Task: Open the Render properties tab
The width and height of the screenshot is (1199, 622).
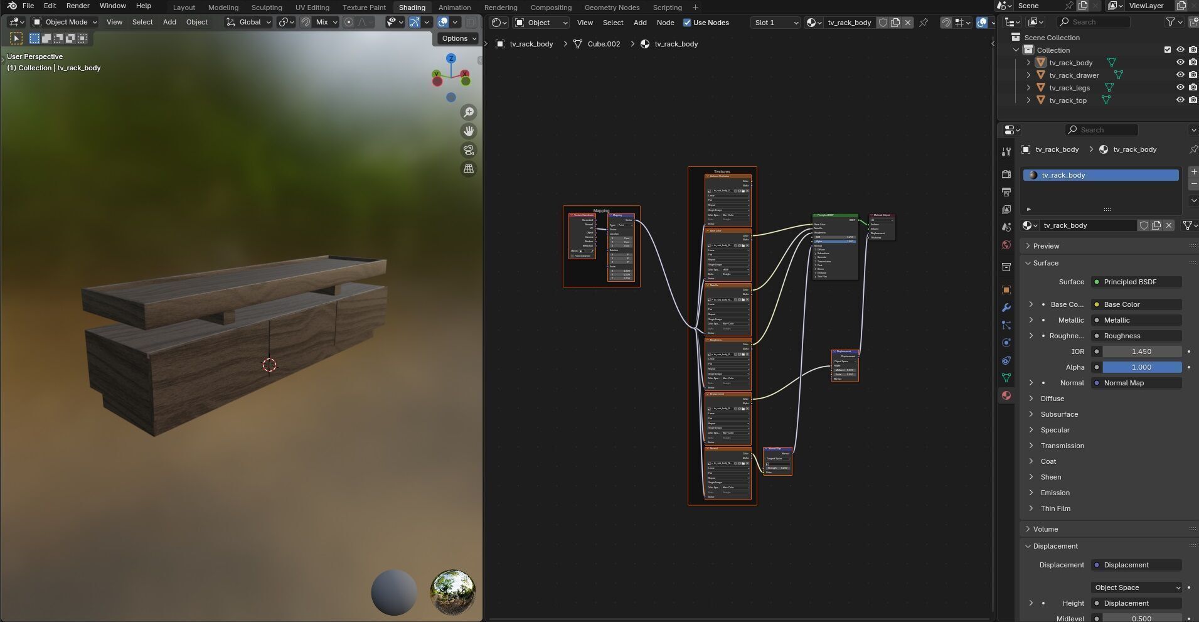Action: (1006, 174)
